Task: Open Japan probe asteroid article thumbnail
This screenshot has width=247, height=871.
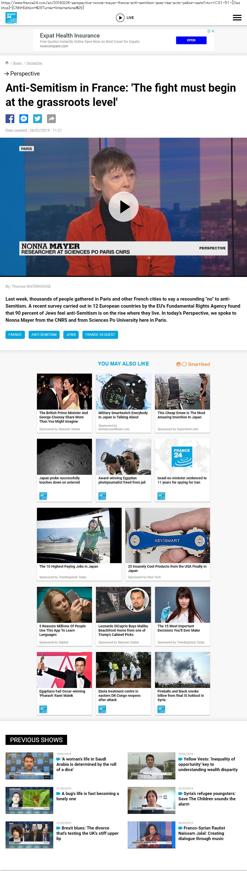Action: coord(64,457)
